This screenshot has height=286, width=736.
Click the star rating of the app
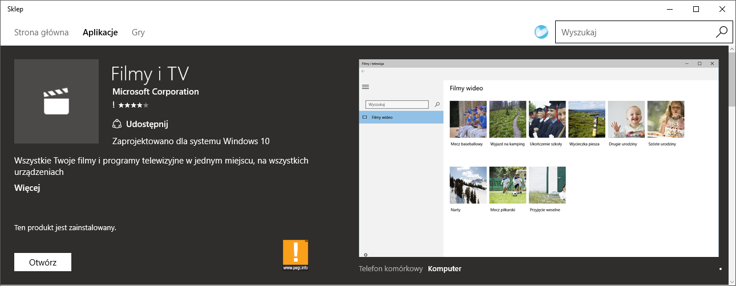(x=134, y=105)
